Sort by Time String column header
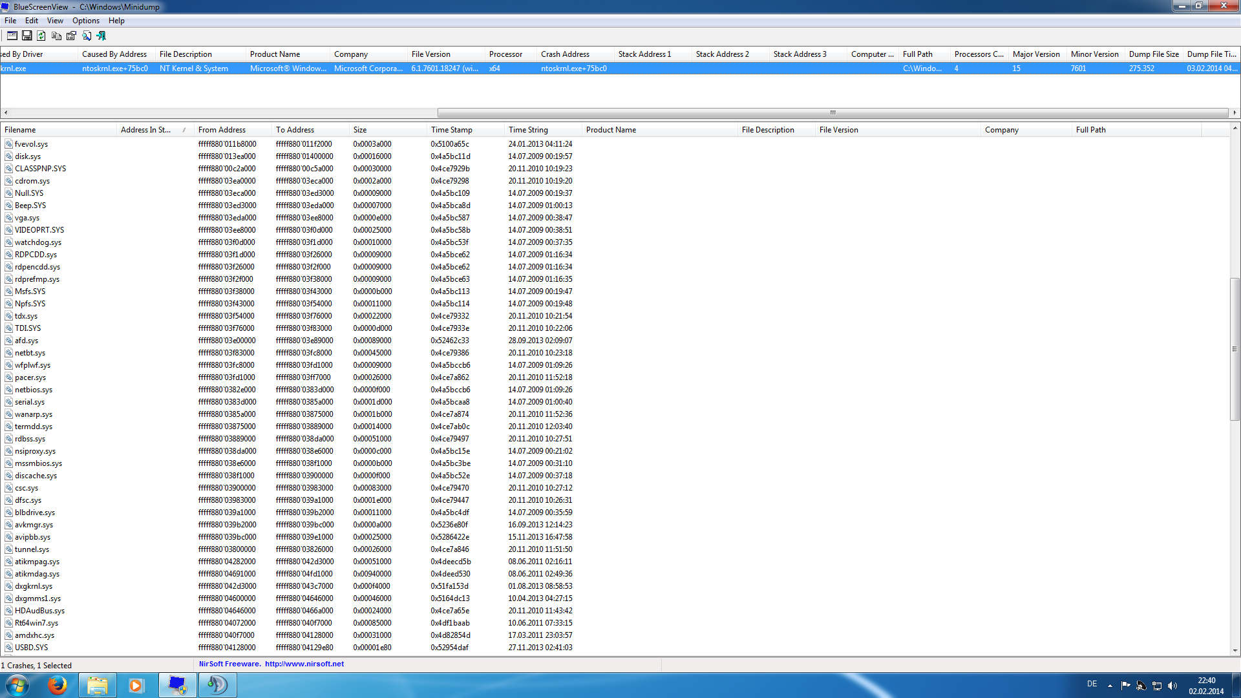Image resolution: width=1241 pixels, height=698 pixels. pyautogui.click(x=542, y=130)
